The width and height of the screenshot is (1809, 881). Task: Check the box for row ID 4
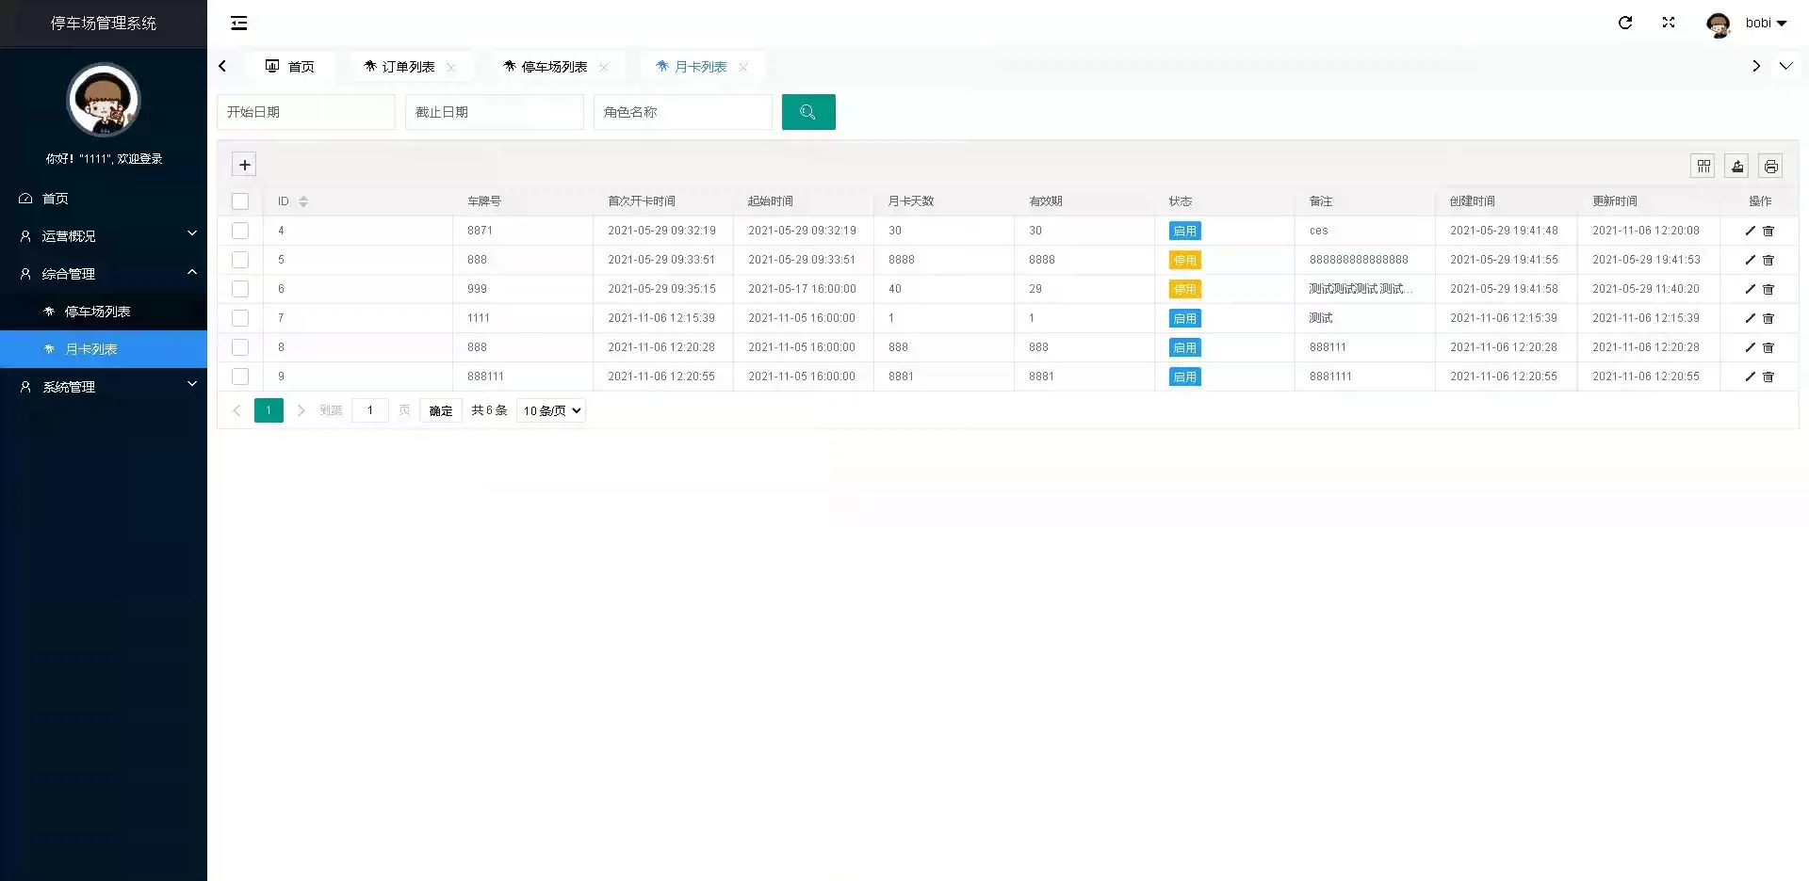click(x=240, y=231)
